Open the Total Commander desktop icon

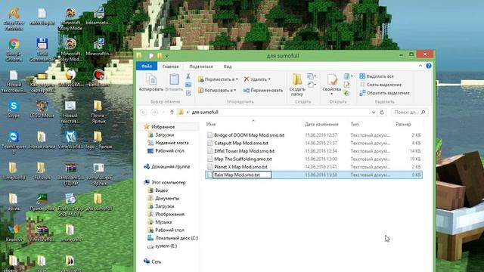[42, 50]
